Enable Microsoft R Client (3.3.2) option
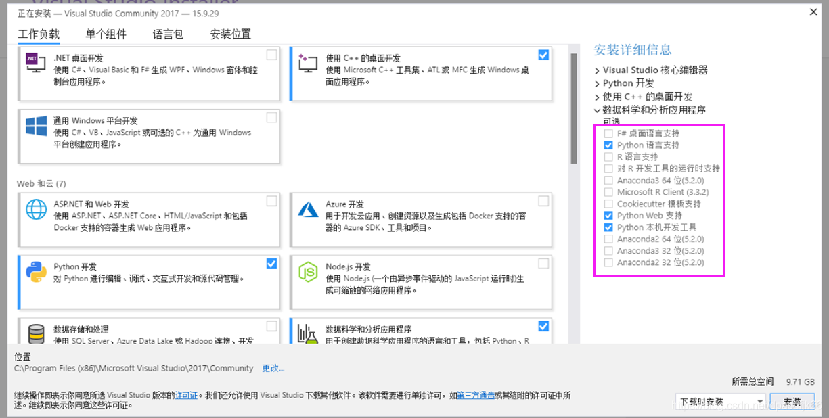 point(608,192)
